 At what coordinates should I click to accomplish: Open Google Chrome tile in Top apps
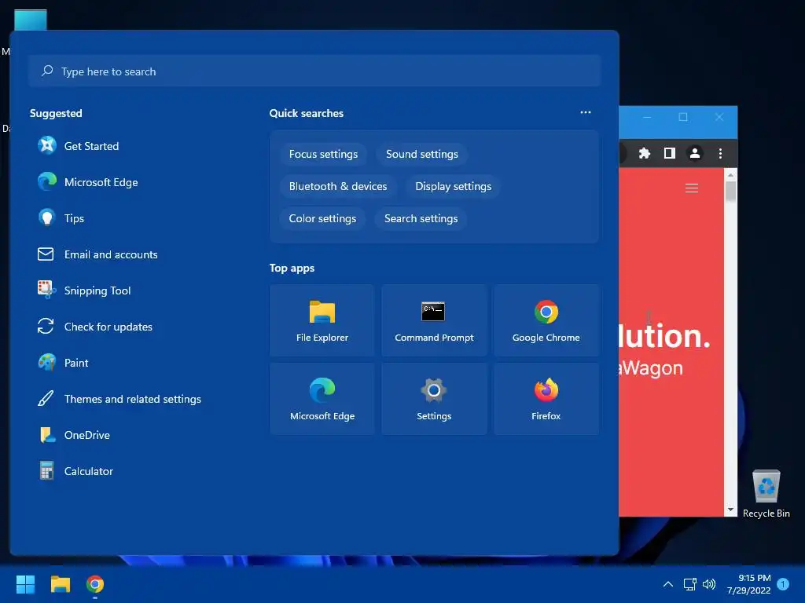[x=546, y=320]
